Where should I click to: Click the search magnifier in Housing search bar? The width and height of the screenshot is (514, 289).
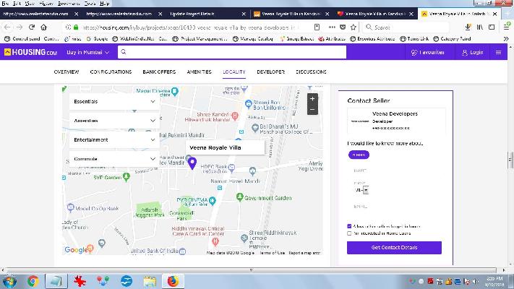tap(123, 52)
